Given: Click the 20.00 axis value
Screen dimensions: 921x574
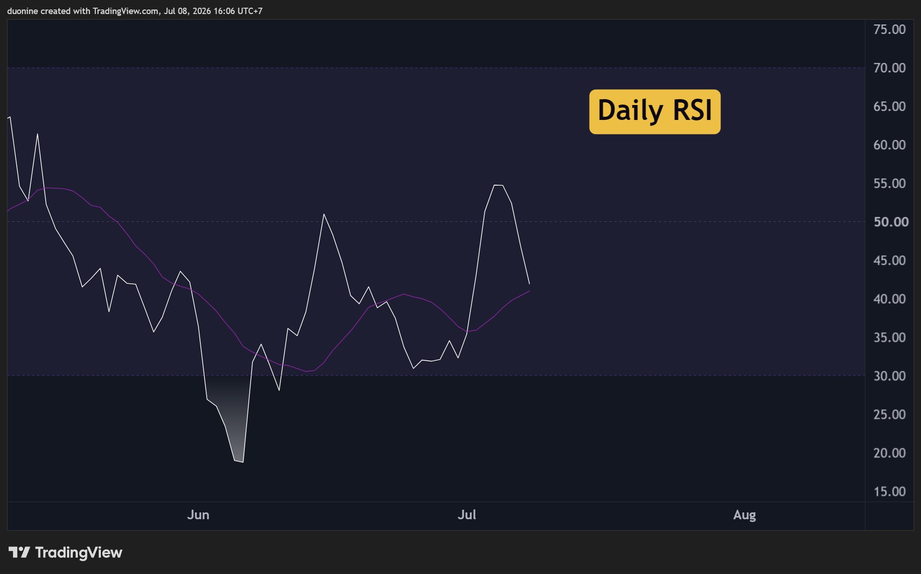Looking at the screenshot, I should (x=889, y=453).
